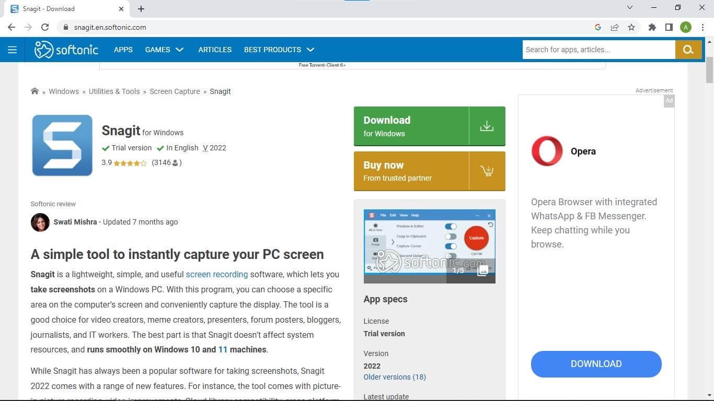Screen dimensions: 714x401
Task: Select the APPS menu item
Action: [x=123, y=49]
